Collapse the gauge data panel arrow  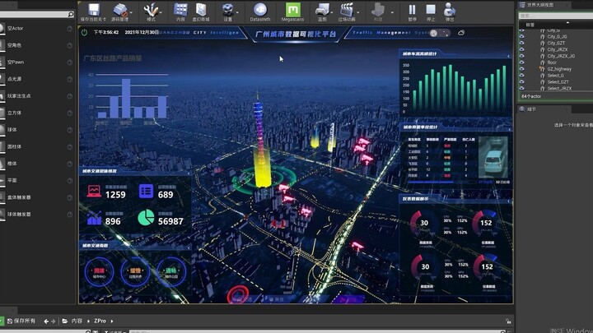[509, 201]
